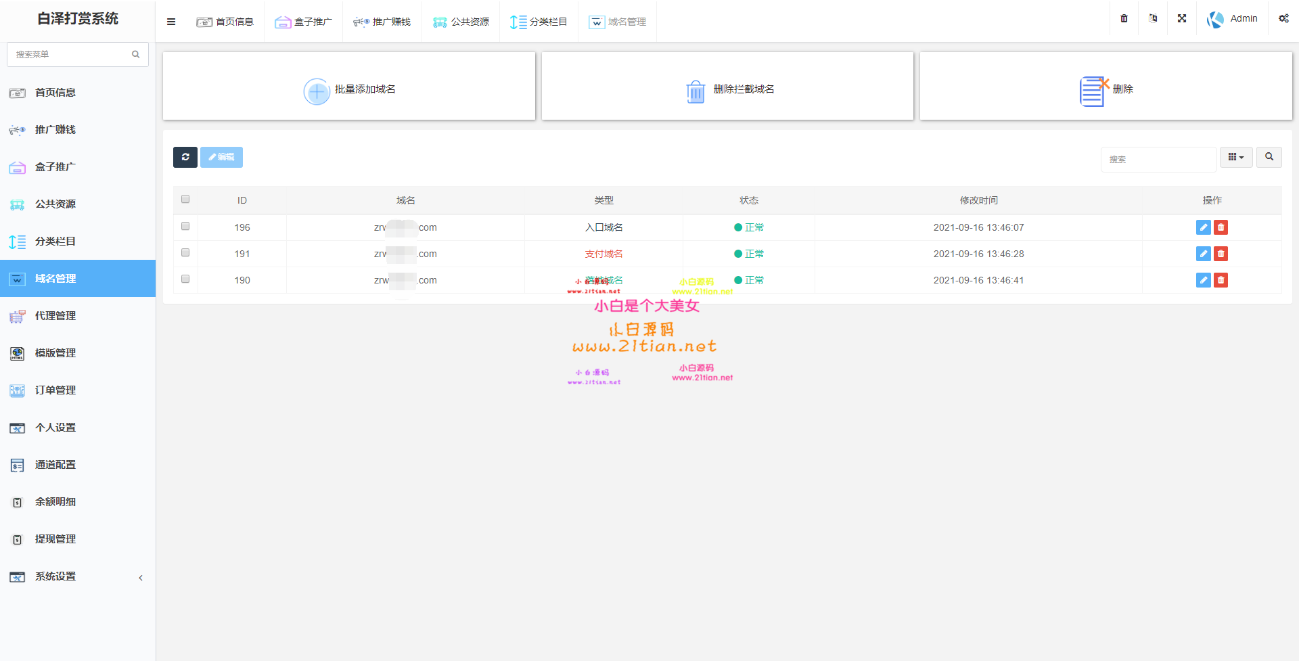The width and height of the screenshot is (1299, 661).
Task: Check the checkbox for row ID 196
Action: (185, 226)
